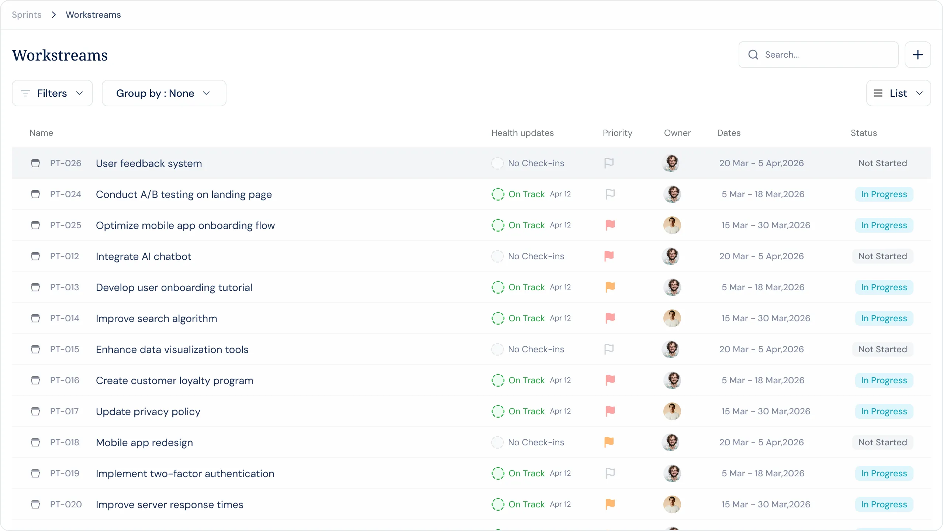Image resolution: width=943 pixels, height=531 pixels.
Task: Open "Update privacy policy" workstream
Action: [x=148, y=411]
